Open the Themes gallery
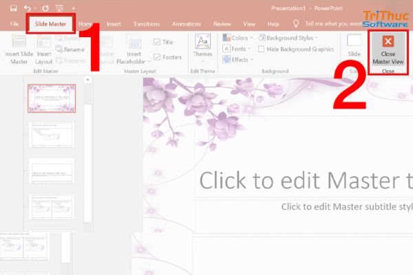The height and width of the screenshot is (275, 413). tap(202, 49)
